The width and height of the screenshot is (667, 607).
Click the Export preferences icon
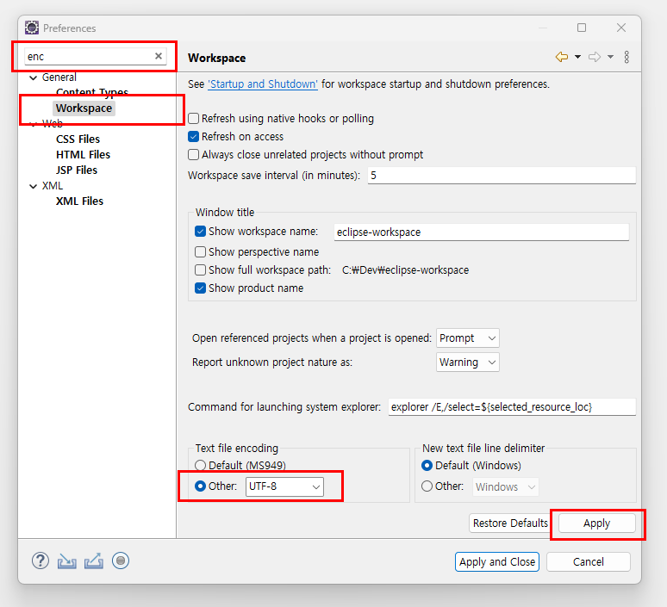click(x=94, y=561)
